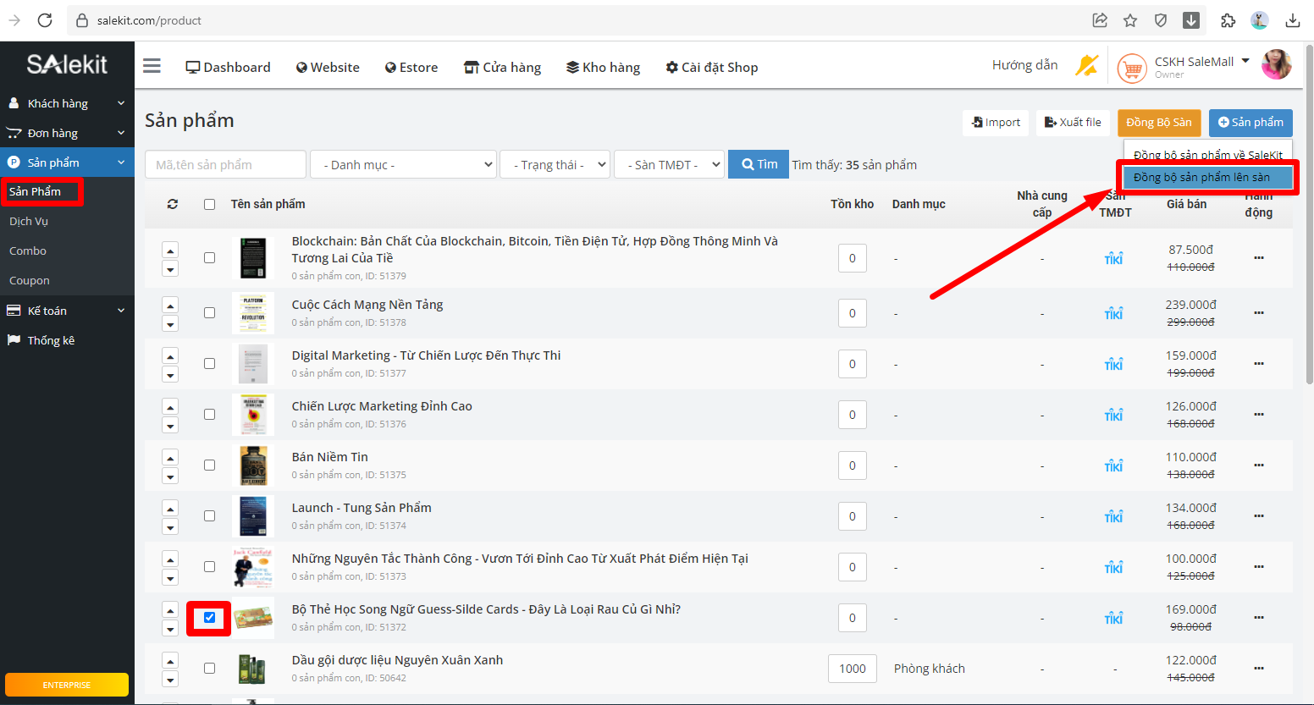Uncheck the Bộ Thẻ Học Song Ngữ product checkbox

209,618
